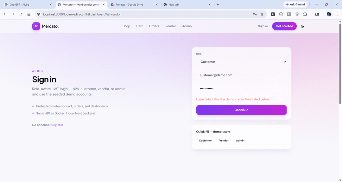This screenshot has height=182, width=342.
Task: Open the shield extension icon
Action: coord(297,14)
